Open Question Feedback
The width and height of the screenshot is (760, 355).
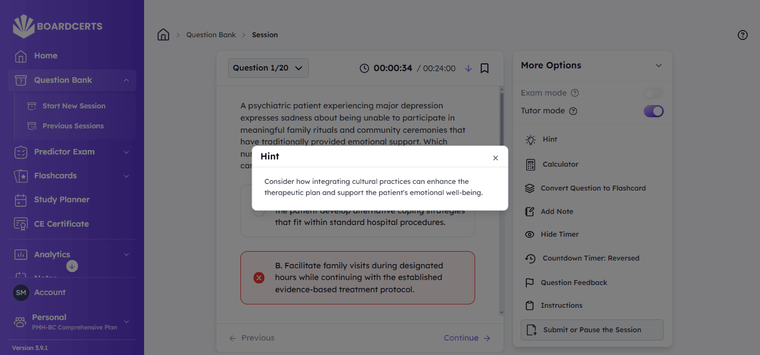click(574, 282)
